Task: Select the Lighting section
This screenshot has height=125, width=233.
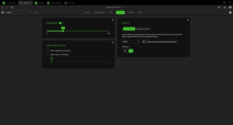Action: pos(120,13)
